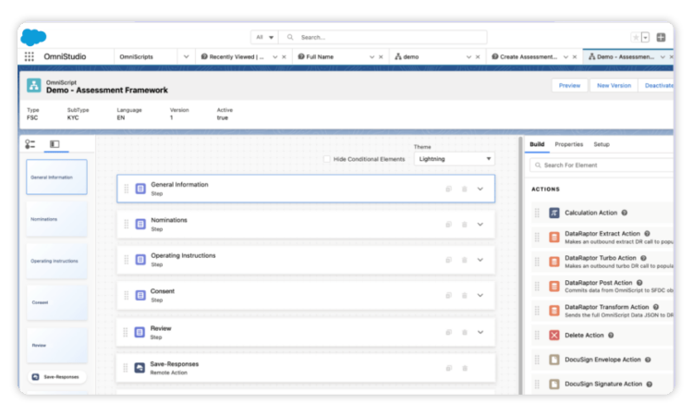Select the DataRaptor Post Action icon
Viewport: 693px width, 416px height.
click(x=554, y=286)
